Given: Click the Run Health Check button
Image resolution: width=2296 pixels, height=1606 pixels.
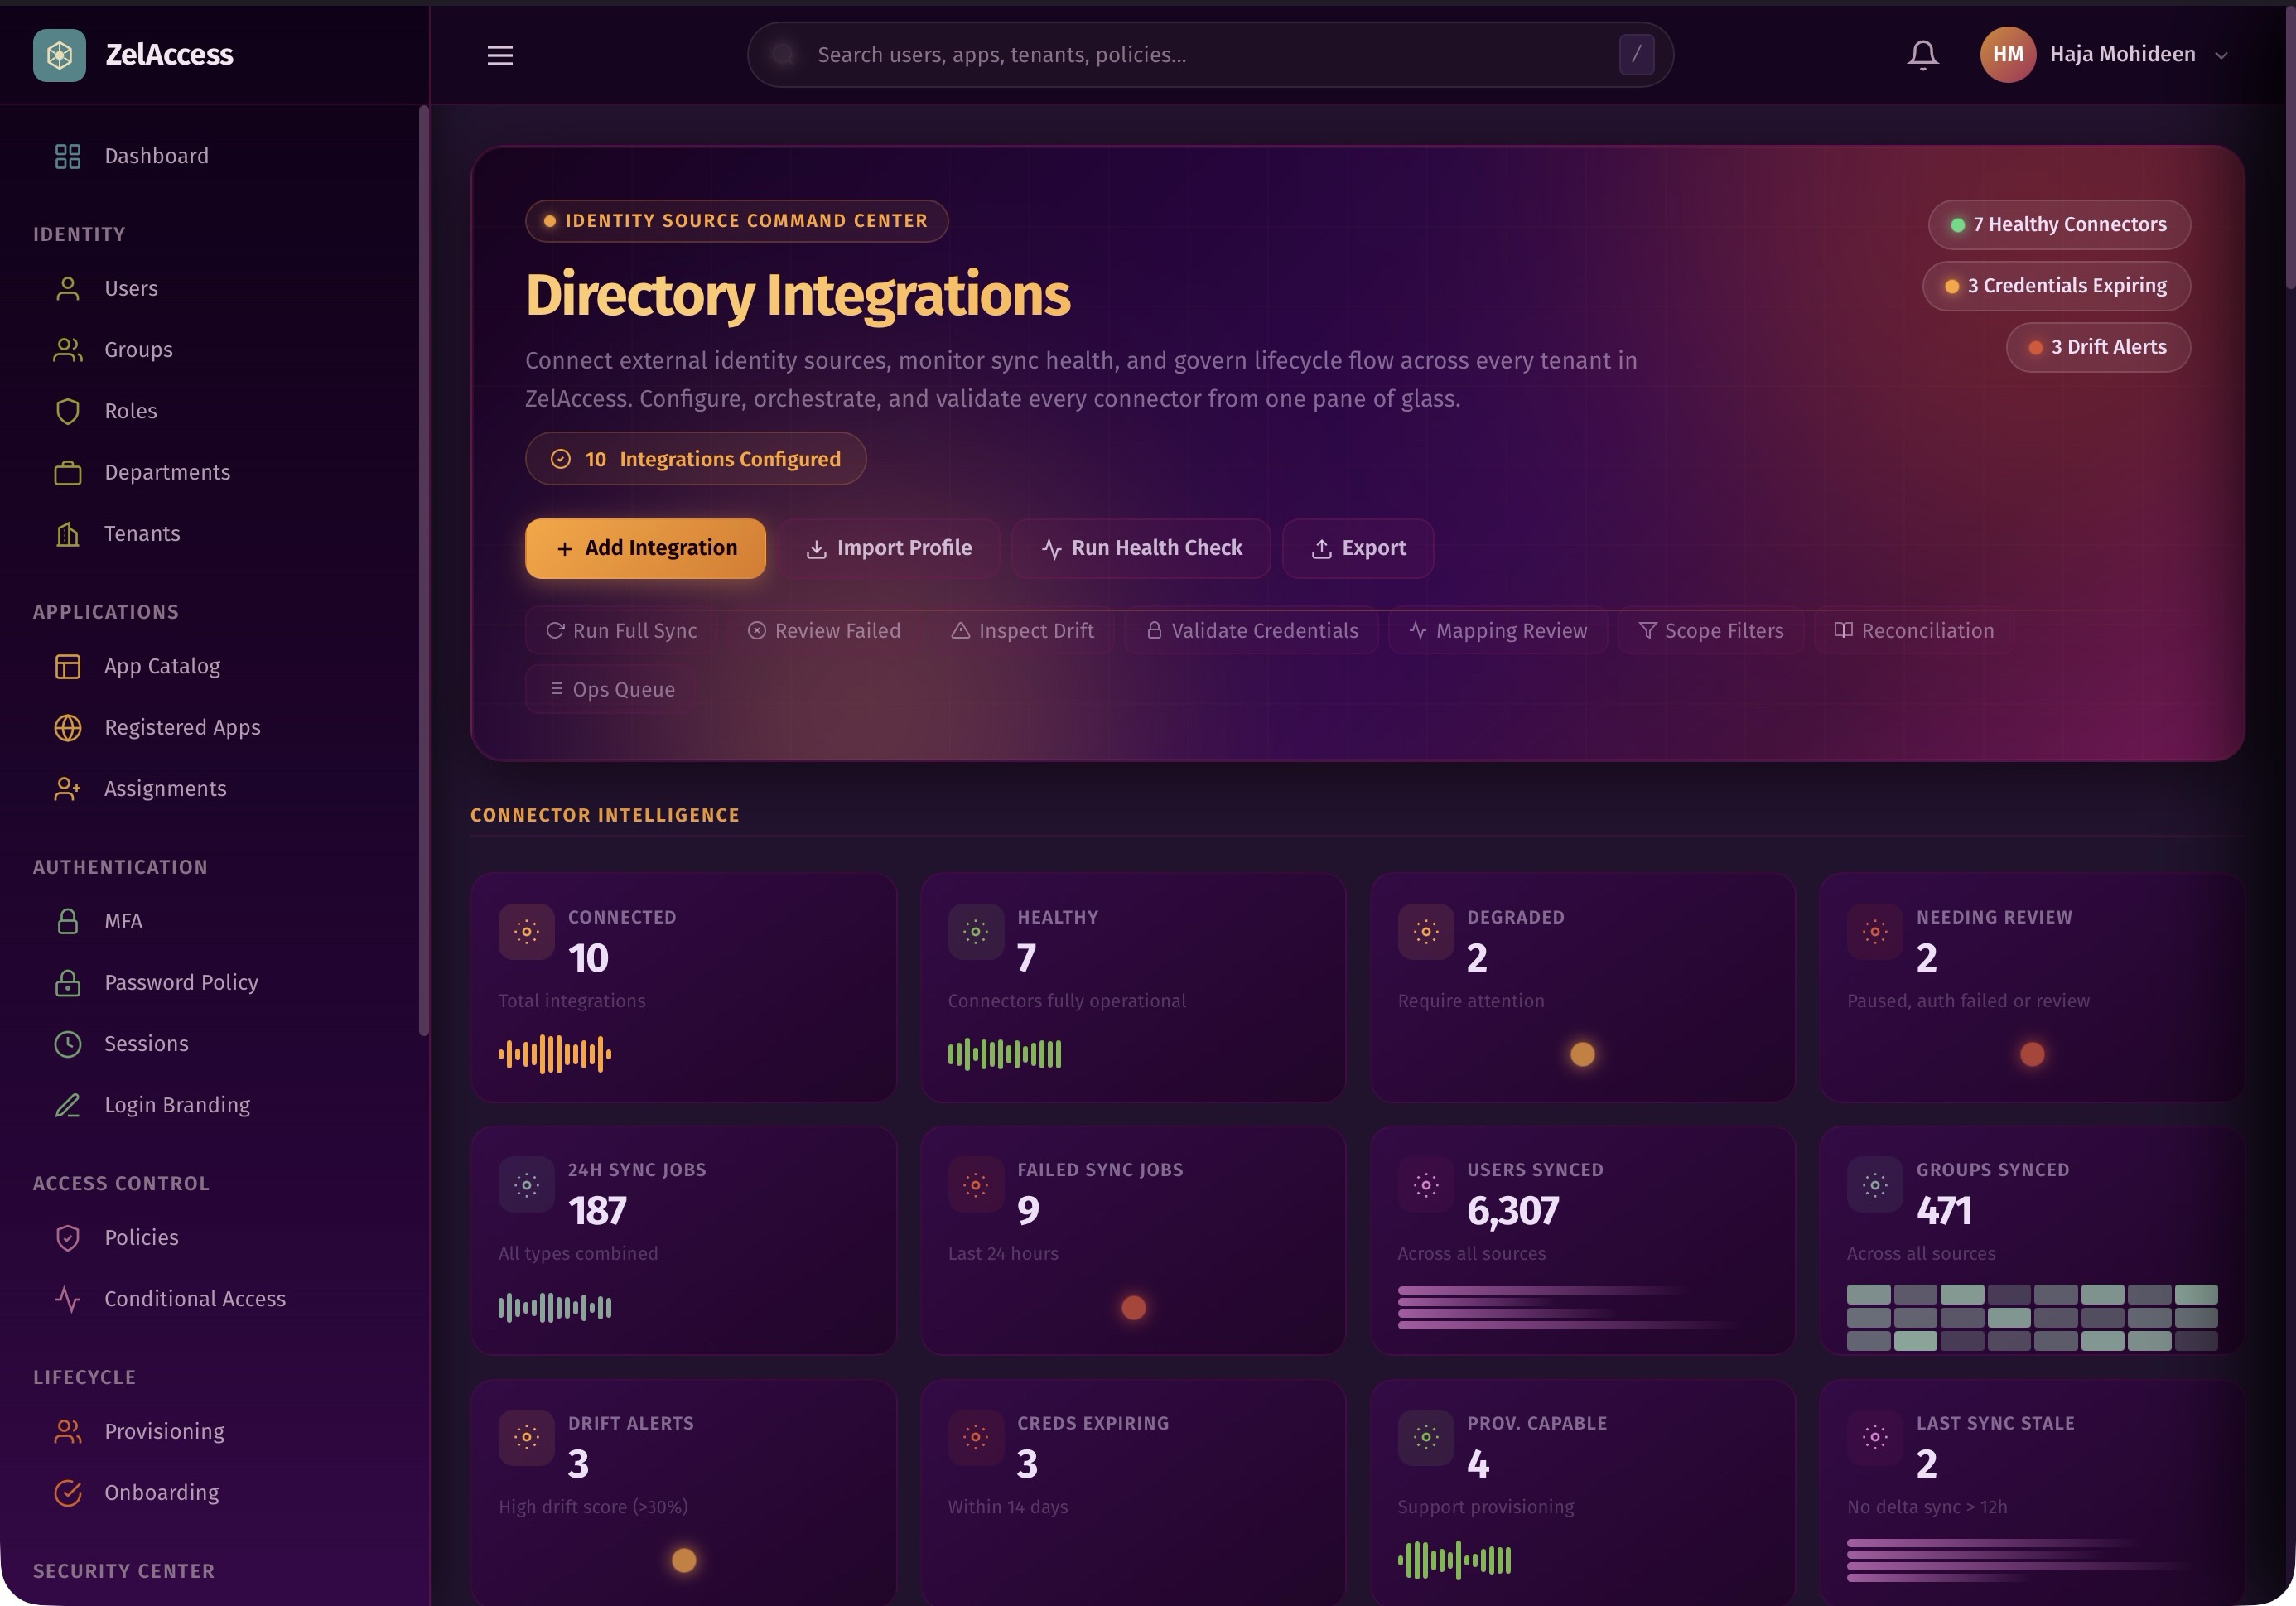Looking at the screenshot, I should coord(1140,548).
